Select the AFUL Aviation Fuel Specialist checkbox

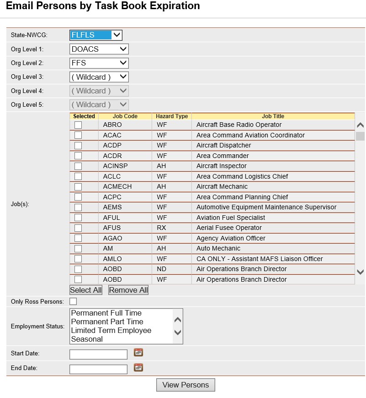coord(78,218)
